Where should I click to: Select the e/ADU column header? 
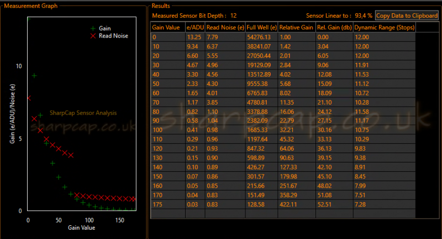tap(195, 28)
